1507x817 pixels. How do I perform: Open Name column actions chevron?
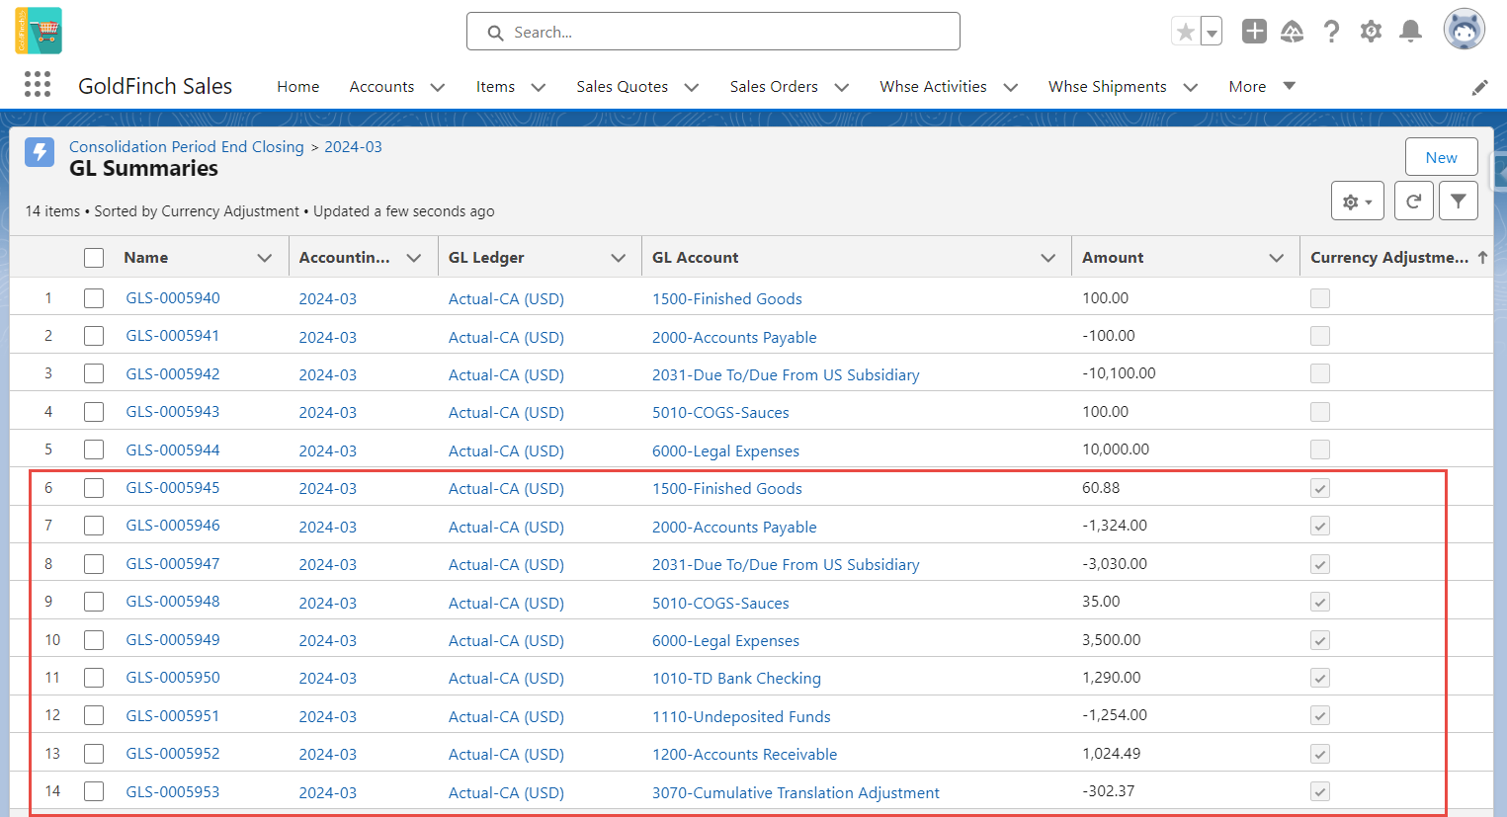pos(264,258)
